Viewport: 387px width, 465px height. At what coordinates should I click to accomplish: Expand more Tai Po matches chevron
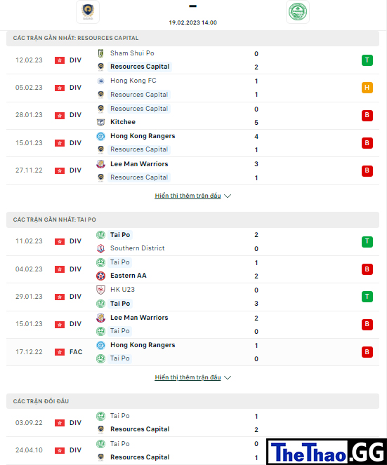point(228,377)
